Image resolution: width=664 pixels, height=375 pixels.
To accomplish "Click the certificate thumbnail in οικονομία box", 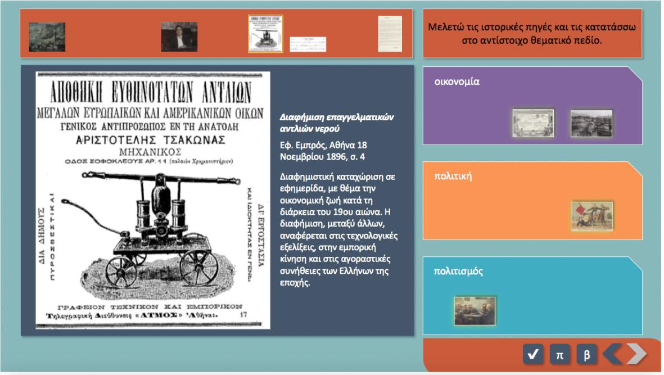I will (x=533, y=123).
